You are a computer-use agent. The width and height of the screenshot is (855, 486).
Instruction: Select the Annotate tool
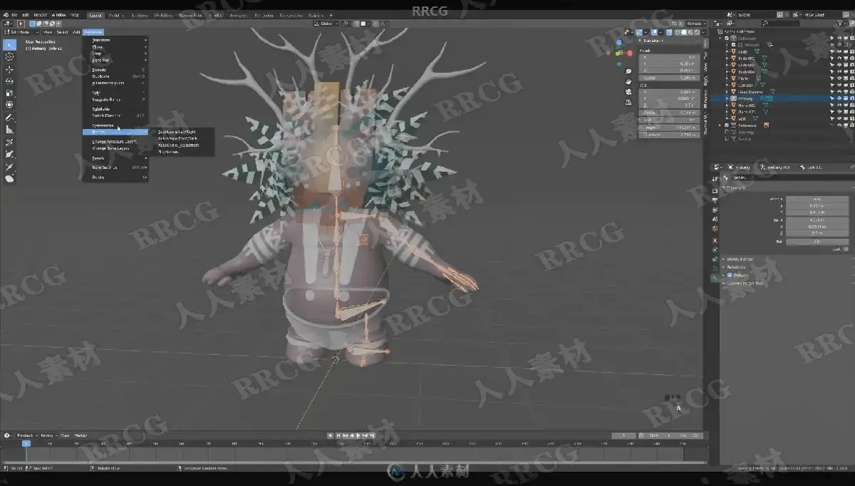coord(9,118)
